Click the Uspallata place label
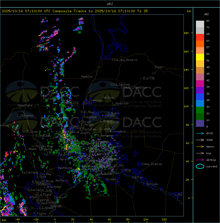 pos(25,105)
